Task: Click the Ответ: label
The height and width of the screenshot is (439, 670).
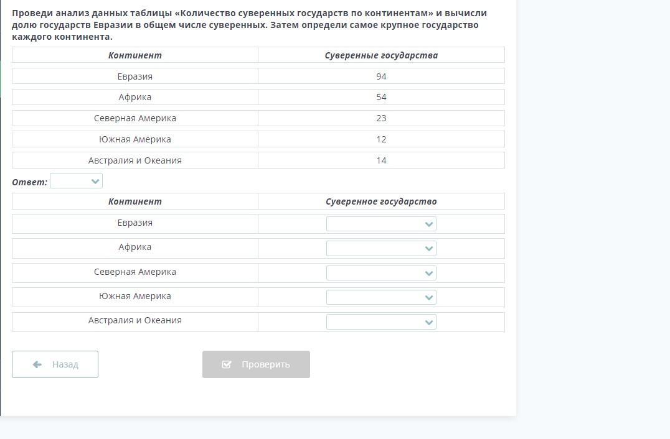Action: pos(29,182)
